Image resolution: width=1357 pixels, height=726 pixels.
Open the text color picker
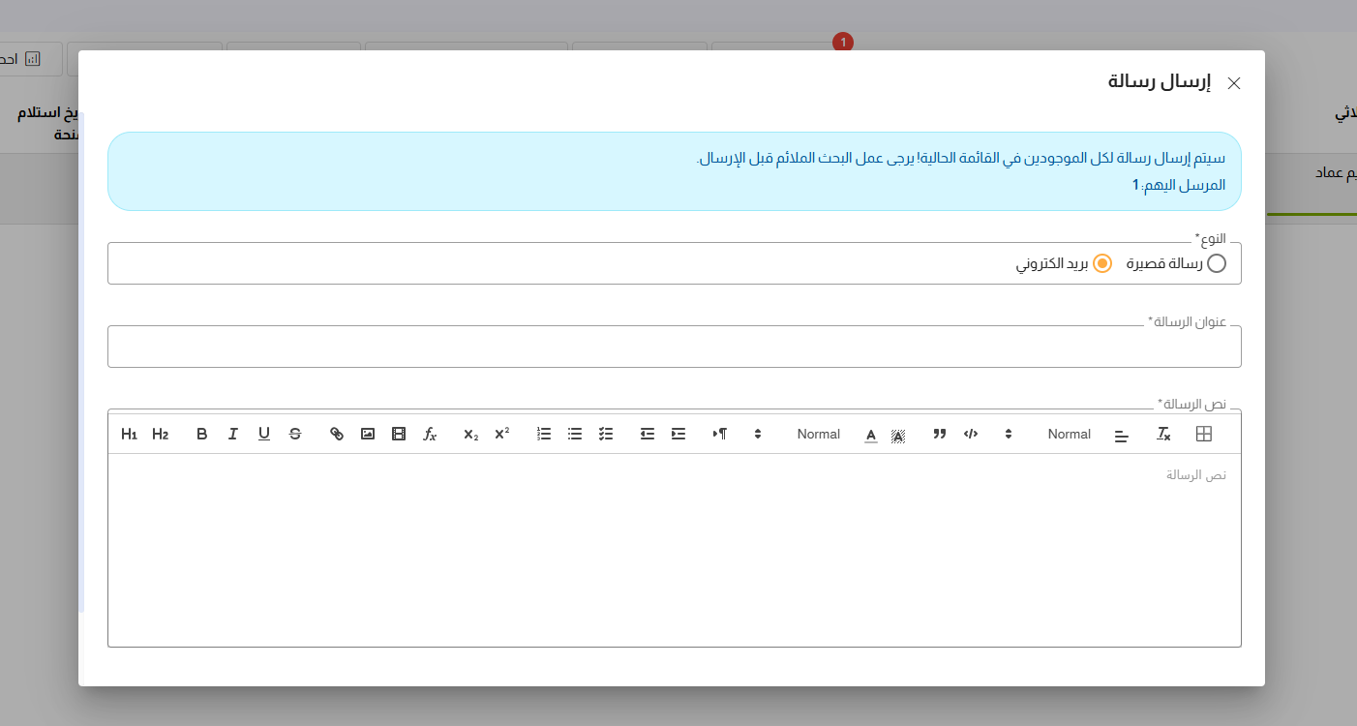(871, 436)
